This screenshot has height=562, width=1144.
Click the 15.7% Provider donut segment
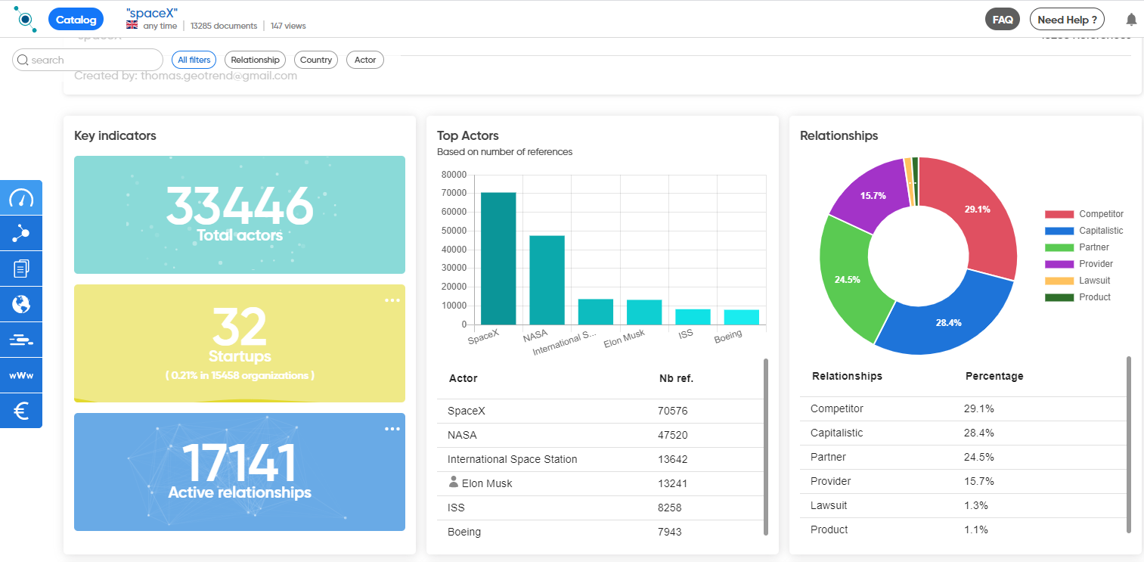point(873,195)
